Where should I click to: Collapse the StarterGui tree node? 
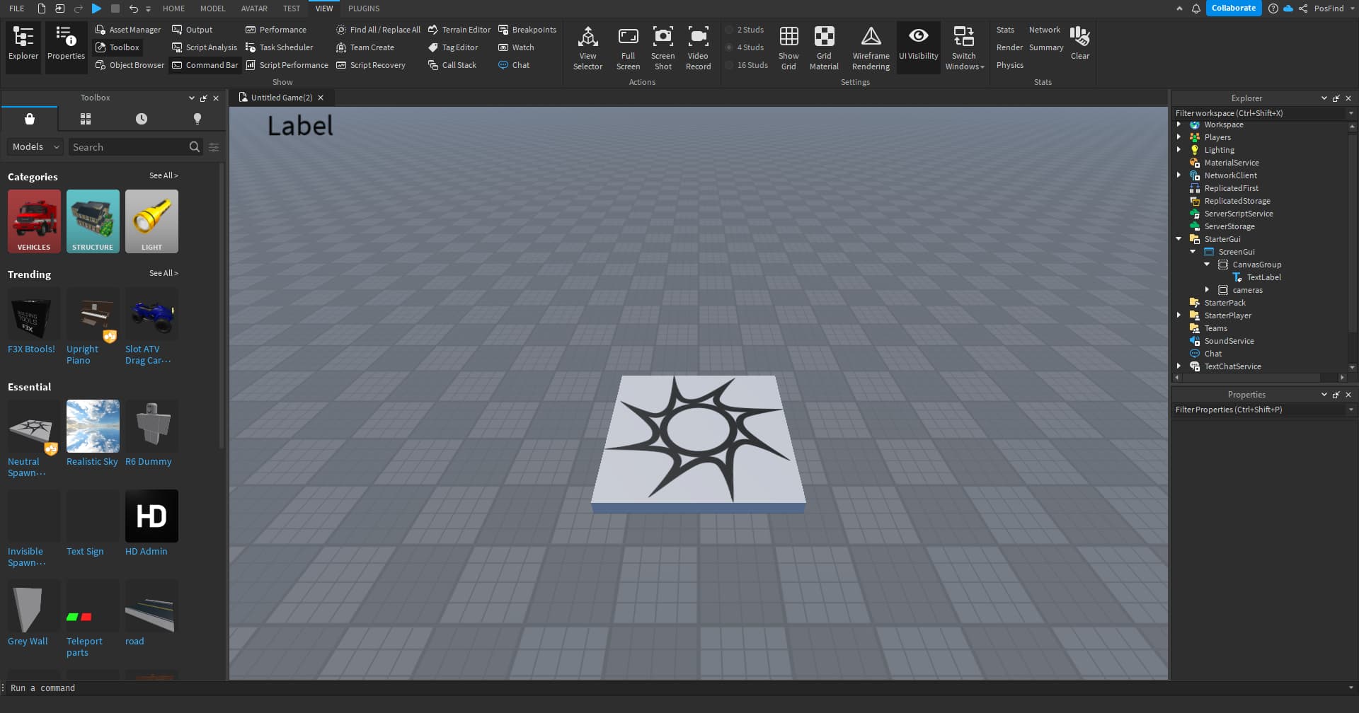pos(1179,239)
